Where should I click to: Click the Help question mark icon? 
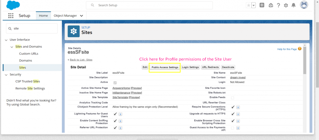coord(278,5)
